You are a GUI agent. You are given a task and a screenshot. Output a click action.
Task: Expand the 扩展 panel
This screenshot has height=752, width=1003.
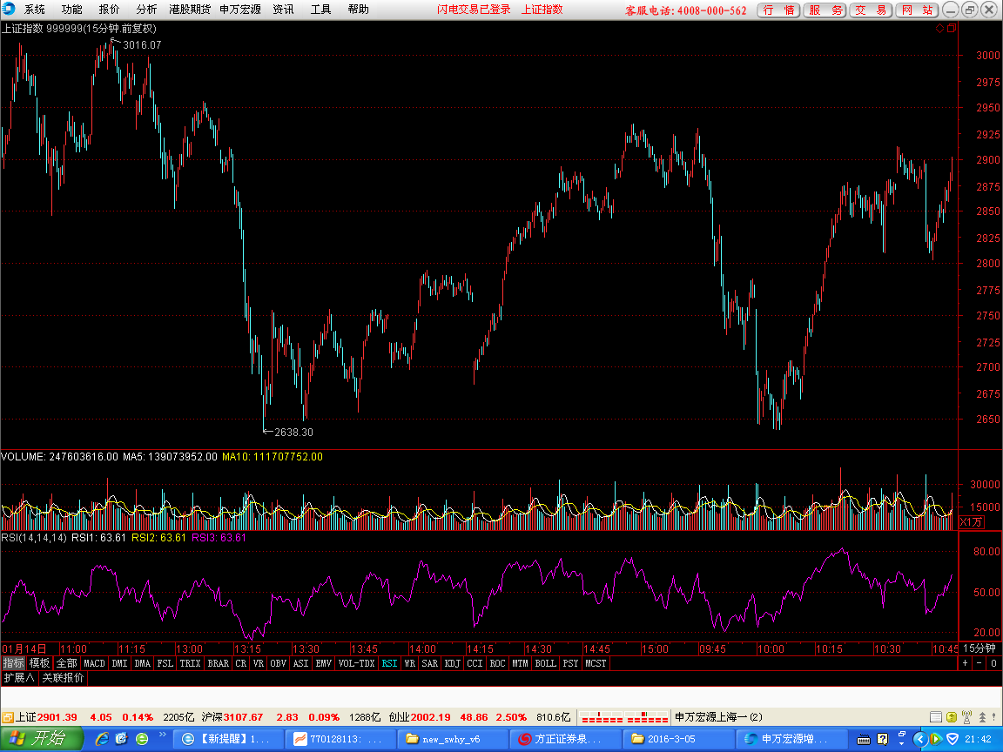pyautogui.click(x=19, y=678)
